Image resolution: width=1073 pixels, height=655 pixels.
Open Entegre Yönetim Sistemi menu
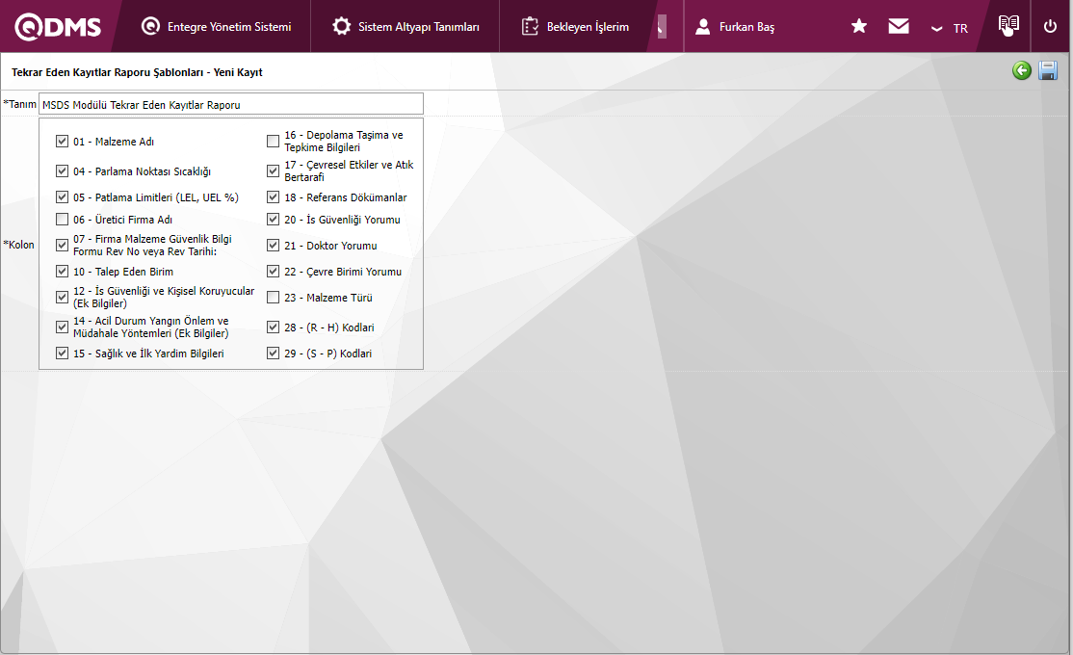coord(217,27)
